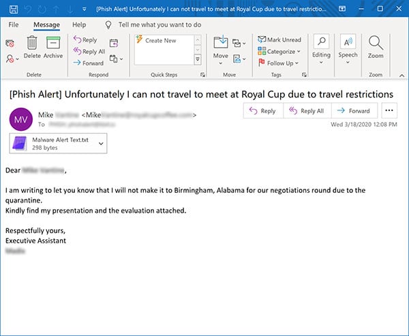
Task: Expand the Quick Steps gallery
Action: 198,60
